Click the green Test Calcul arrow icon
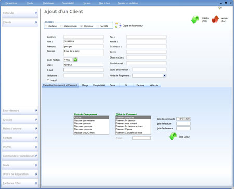 (173, 136)
